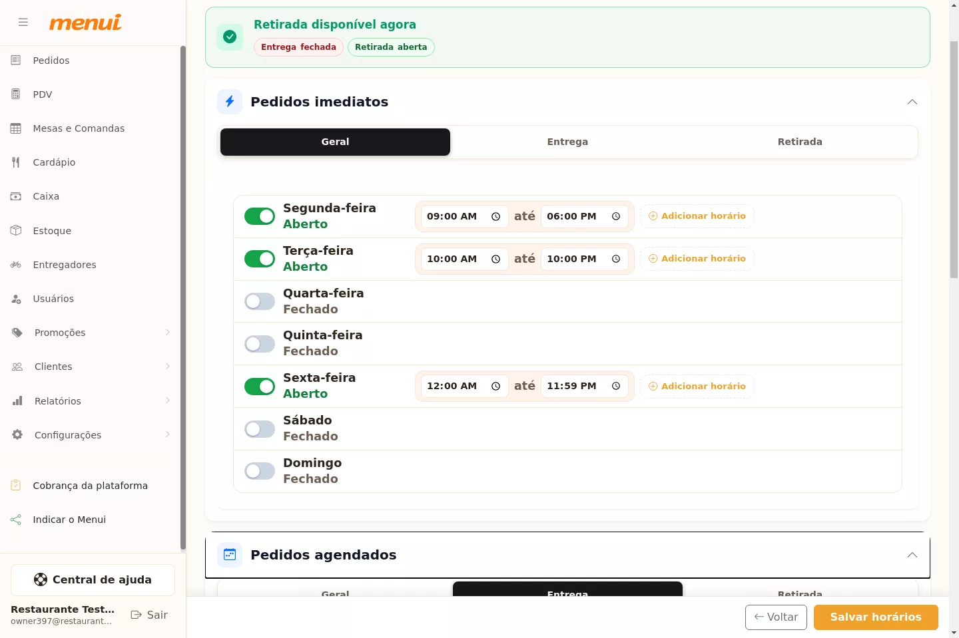Click the Cobrança da plataforma clipboard icon
This screenshot has height=638, width=959.
click(16, 486)
